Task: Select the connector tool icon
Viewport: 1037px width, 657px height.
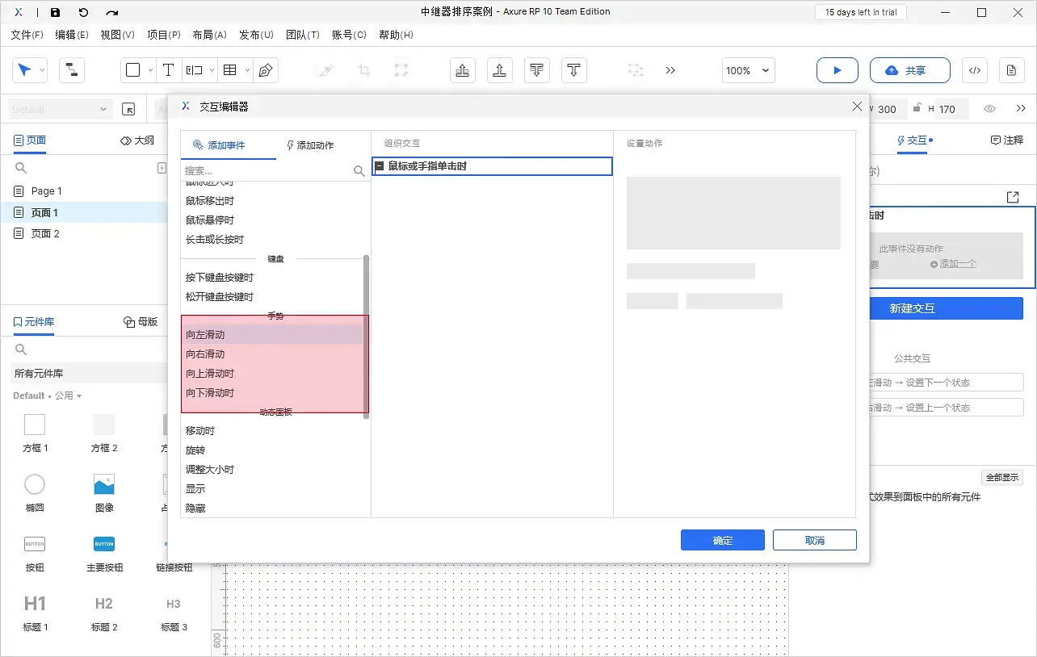Action: click(x=71, y=70)
